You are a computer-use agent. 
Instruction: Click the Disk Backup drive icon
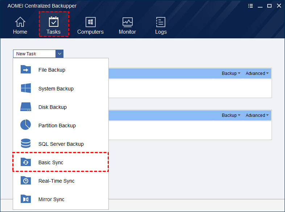pyautogui.click(x=26, y=107)
